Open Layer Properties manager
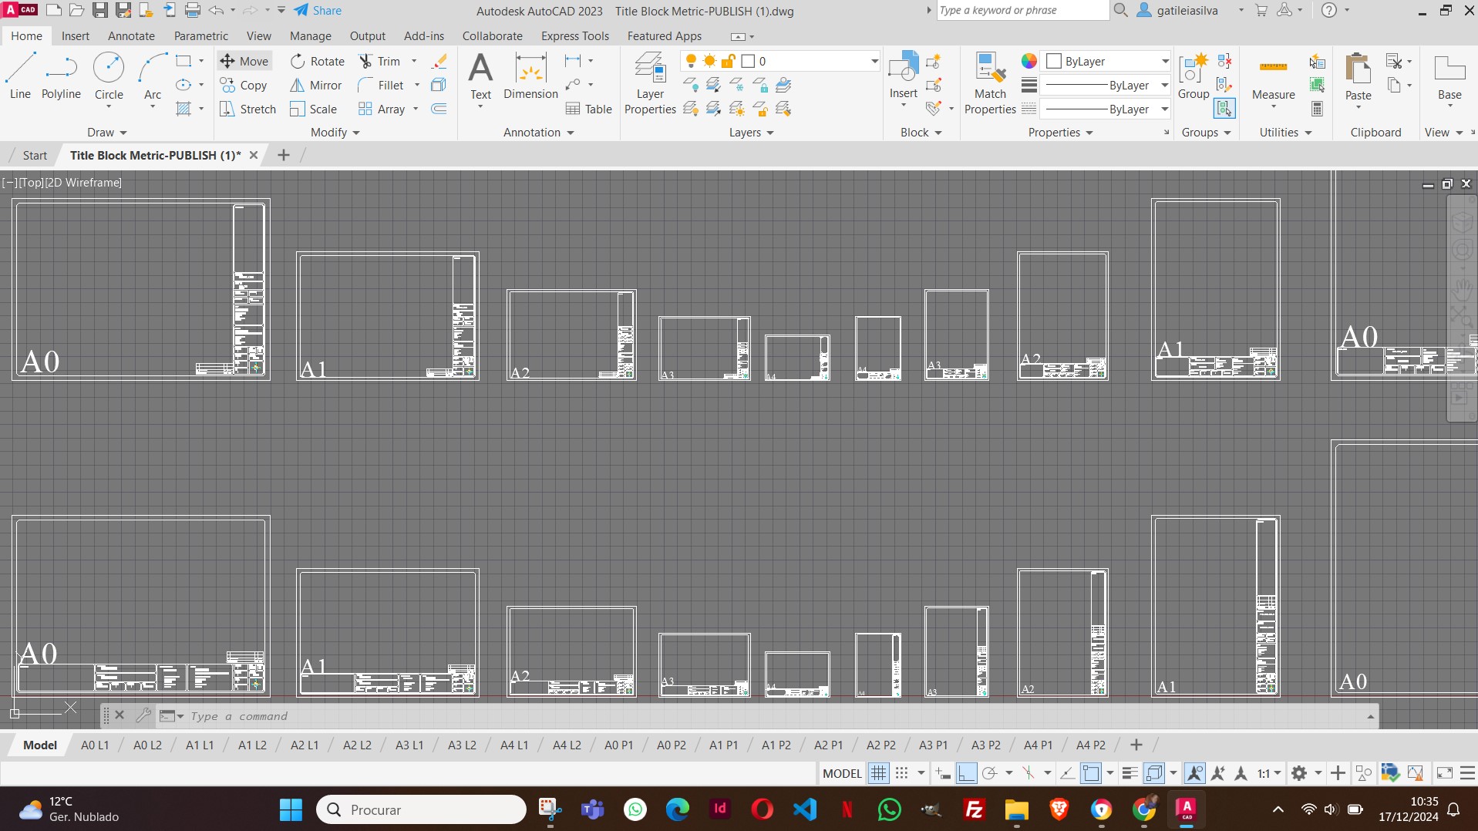1478x831 pixels. pyautogui.click(x=650, y=82)
